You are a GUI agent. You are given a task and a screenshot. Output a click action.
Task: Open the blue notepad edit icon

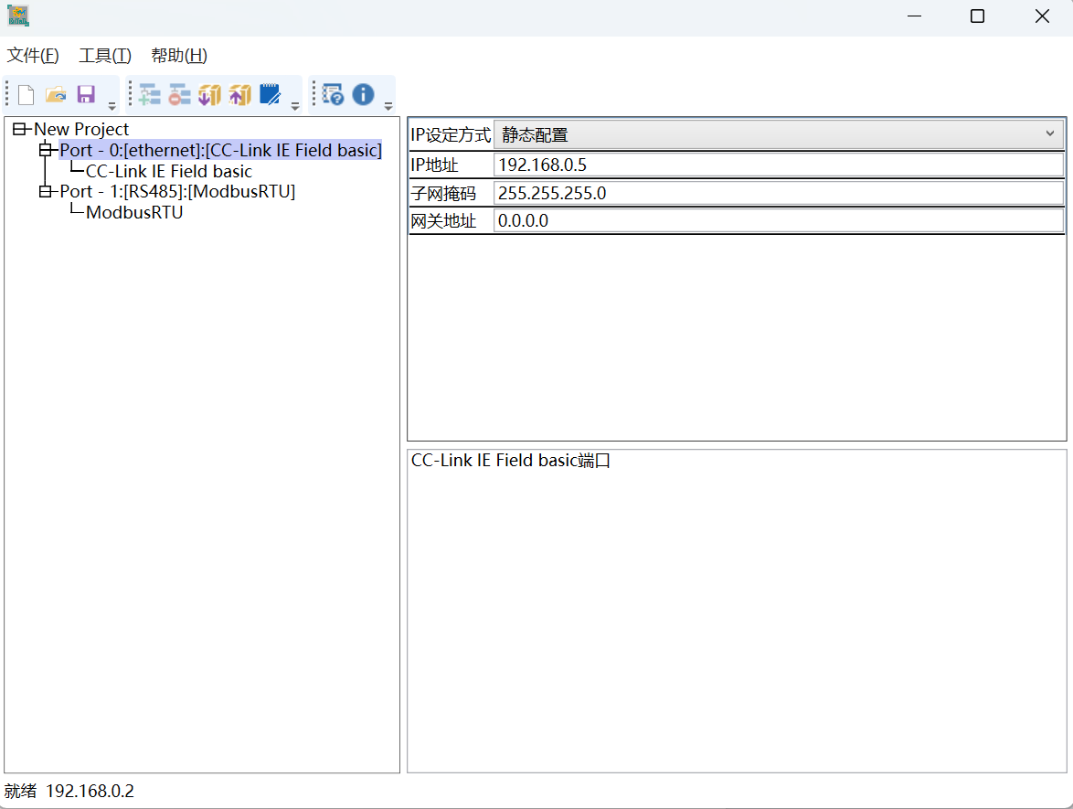[x=271, y=94]
